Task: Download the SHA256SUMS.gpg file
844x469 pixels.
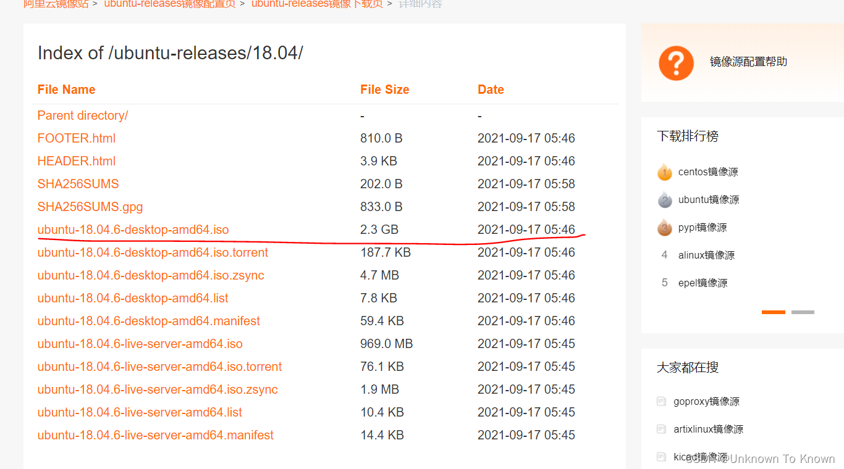Action: [x=90, y=207]
